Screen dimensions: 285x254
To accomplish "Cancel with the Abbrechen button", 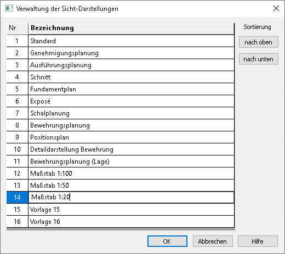I will [x=213, y=241].
